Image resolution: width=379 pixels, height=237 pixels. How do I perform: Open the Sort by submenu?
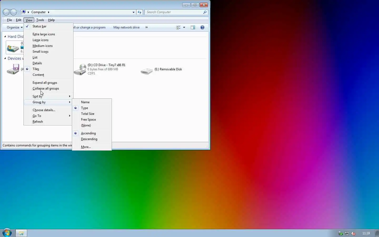[48, 96]
